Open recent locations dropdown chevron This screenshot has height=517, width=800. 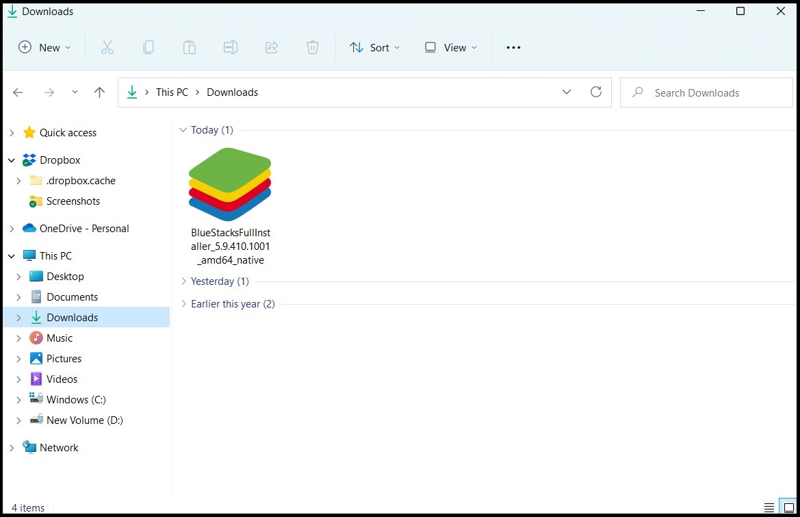75,92
